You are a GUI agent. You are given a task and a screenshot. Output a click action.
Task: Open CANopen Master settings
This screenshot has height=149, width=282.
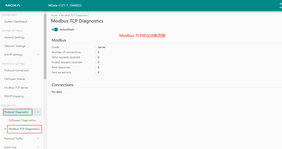pos(15,79)
